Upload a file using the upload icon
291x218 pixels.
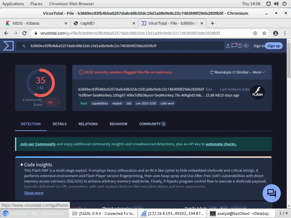coord(228,46)
